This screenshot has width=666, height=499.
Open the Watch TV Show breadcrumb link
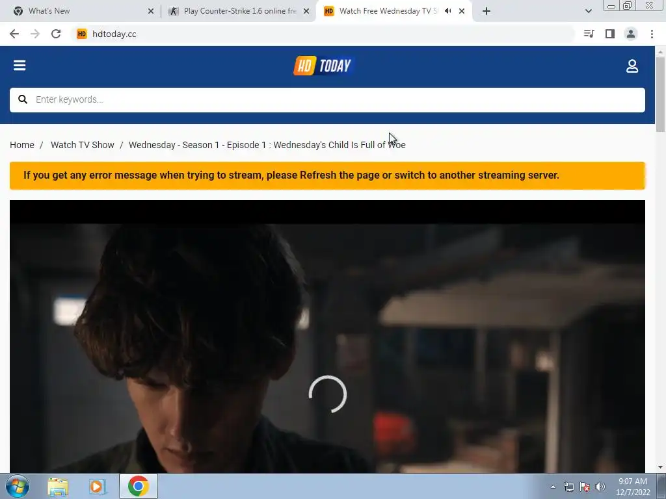pos(83,145)
